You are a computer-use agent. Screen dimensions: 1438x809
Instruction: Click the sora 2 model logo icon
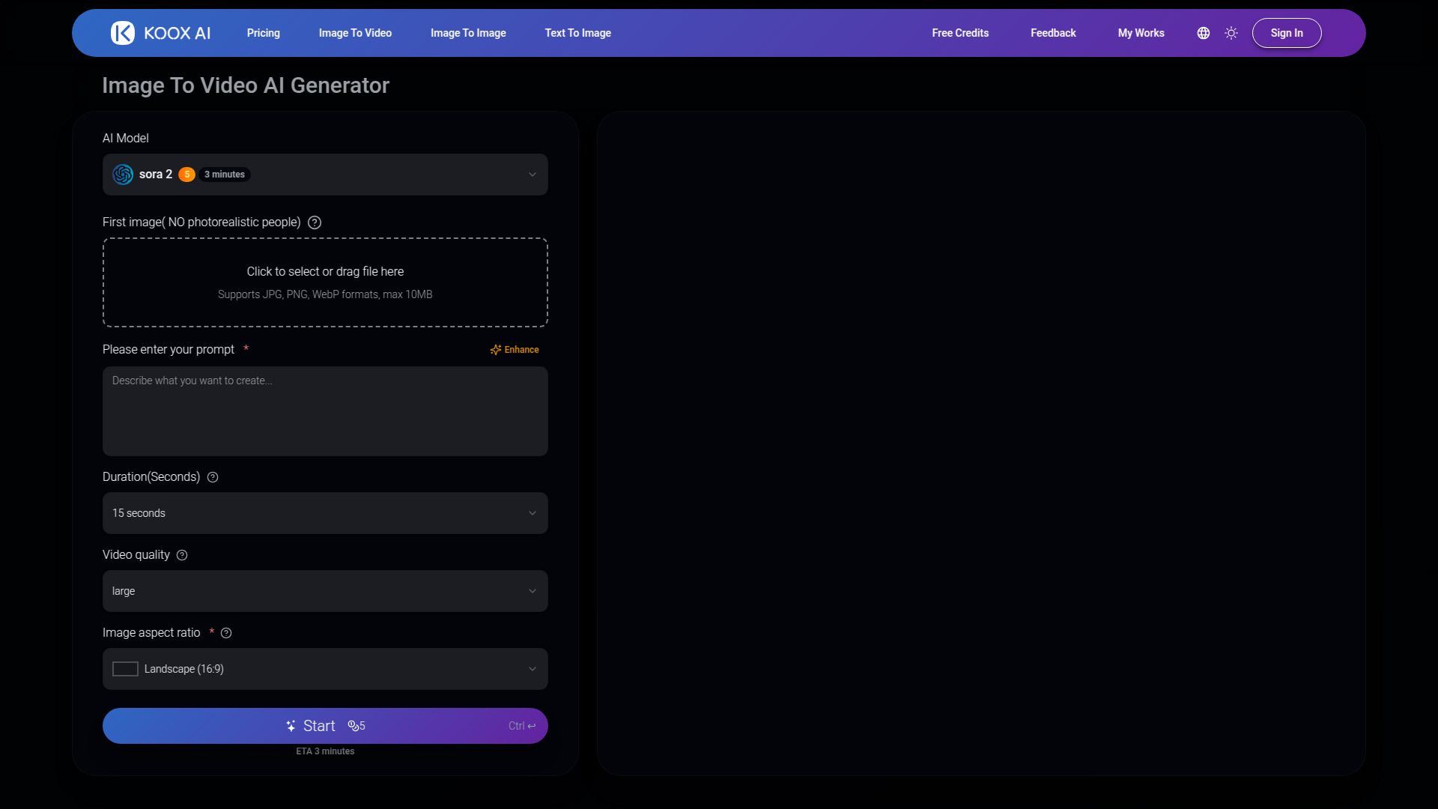(123, 175)
